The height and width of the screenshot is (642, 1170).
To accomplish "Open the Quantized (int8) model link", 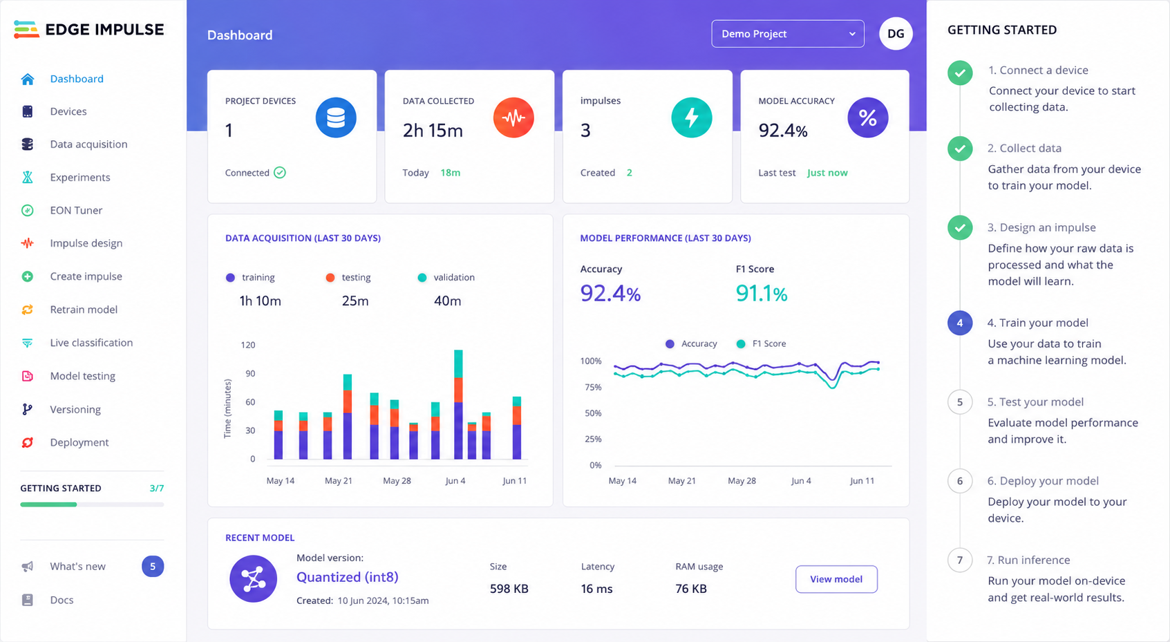I will point(348,577).
